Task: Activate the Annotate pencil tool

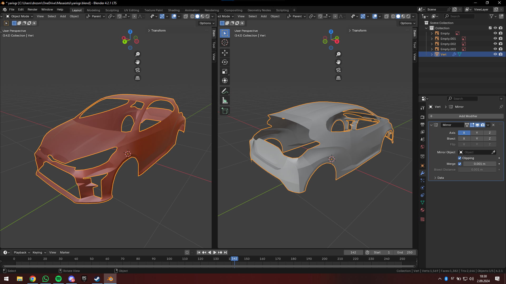Action: (225, 91)
